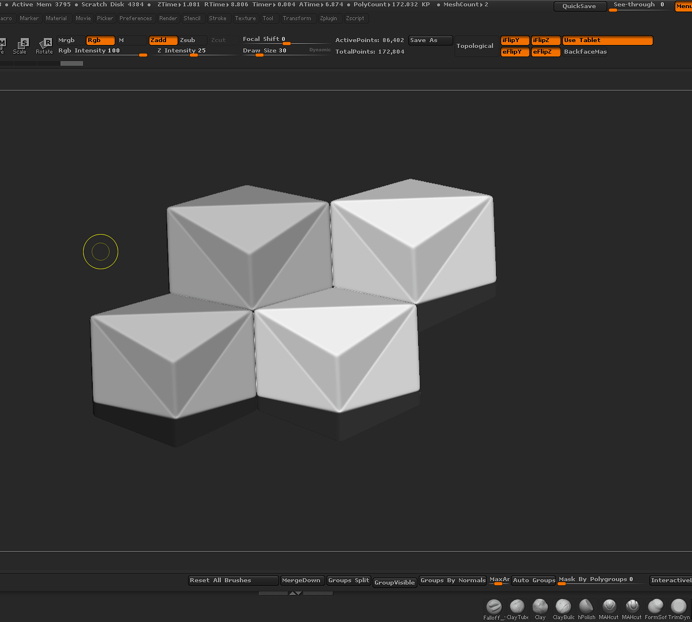Open the Transform menu
692x622 pixels.
pyautogui.click(x=297, y=18)
